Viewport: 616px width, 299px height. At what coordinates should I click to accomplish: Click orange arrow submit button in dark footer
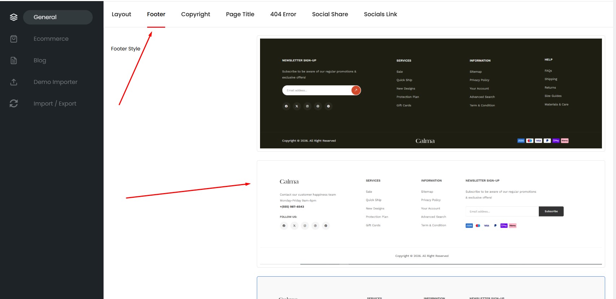[356, 90]
